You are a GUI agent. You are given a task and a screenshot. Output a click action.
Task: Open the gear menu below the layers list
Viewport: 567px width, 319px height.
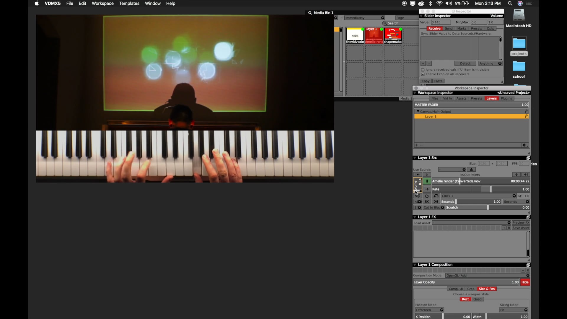525,145
